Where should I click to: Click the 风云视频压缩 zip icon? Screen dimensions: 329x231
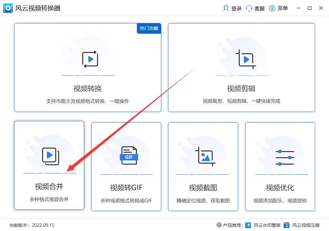tap(286, 225)
